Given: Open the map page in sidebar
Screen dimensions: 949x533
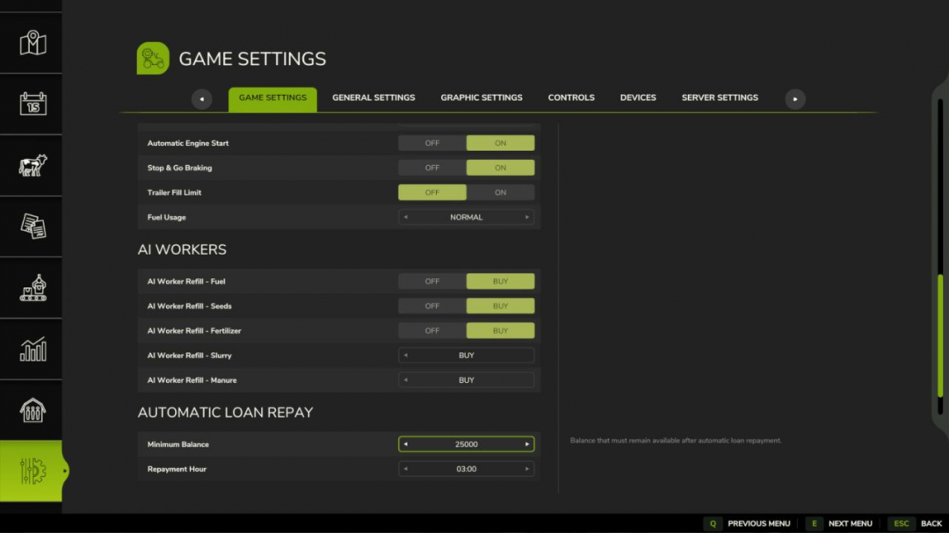Looking at the screenshot, I should (33, 43).
